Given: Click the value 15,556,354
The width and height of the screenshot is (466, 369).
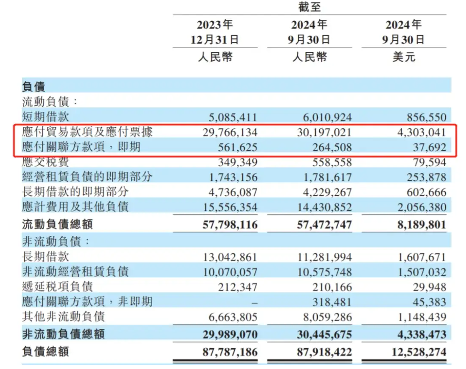Looking at the screenshot, I should [x=230, y=207].
